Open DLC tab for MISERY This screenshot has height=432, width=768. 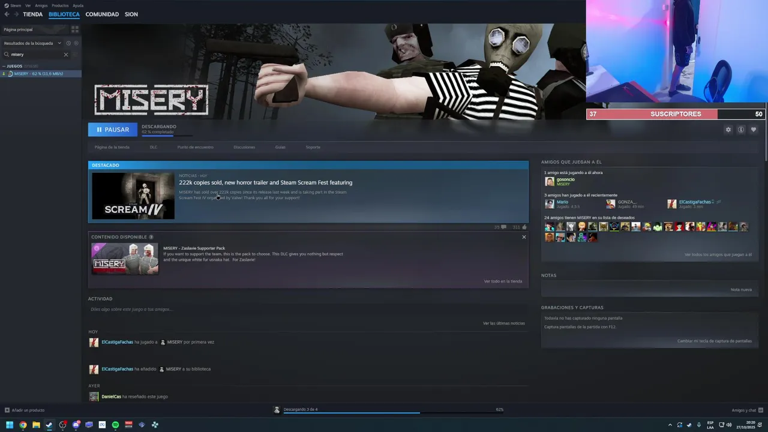click(154, 147)
